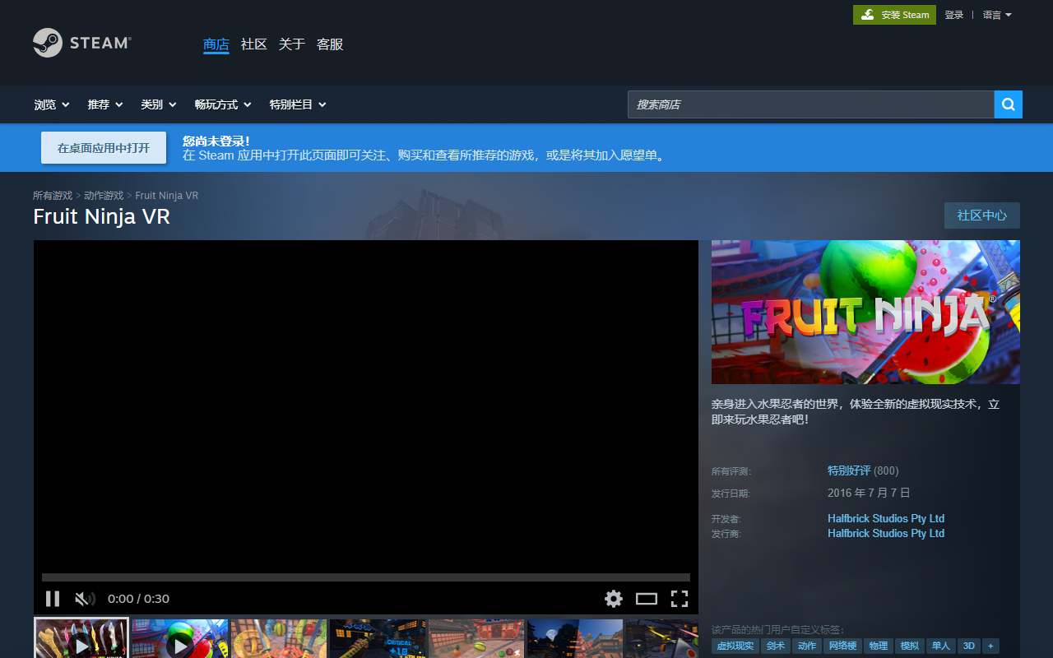Select the 商店 store tab
Screen dimensions: 1053x658
[216, 44]
